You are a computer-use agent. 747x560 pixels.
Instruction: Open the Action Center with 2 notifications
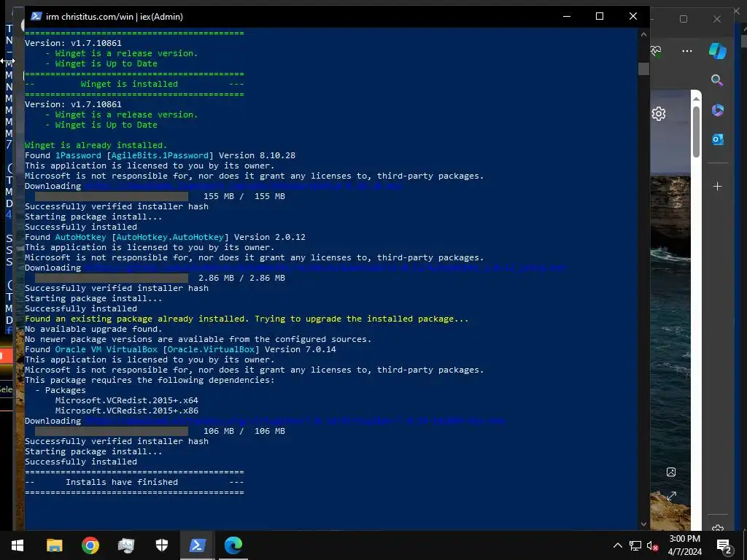(x=724, y=546)
